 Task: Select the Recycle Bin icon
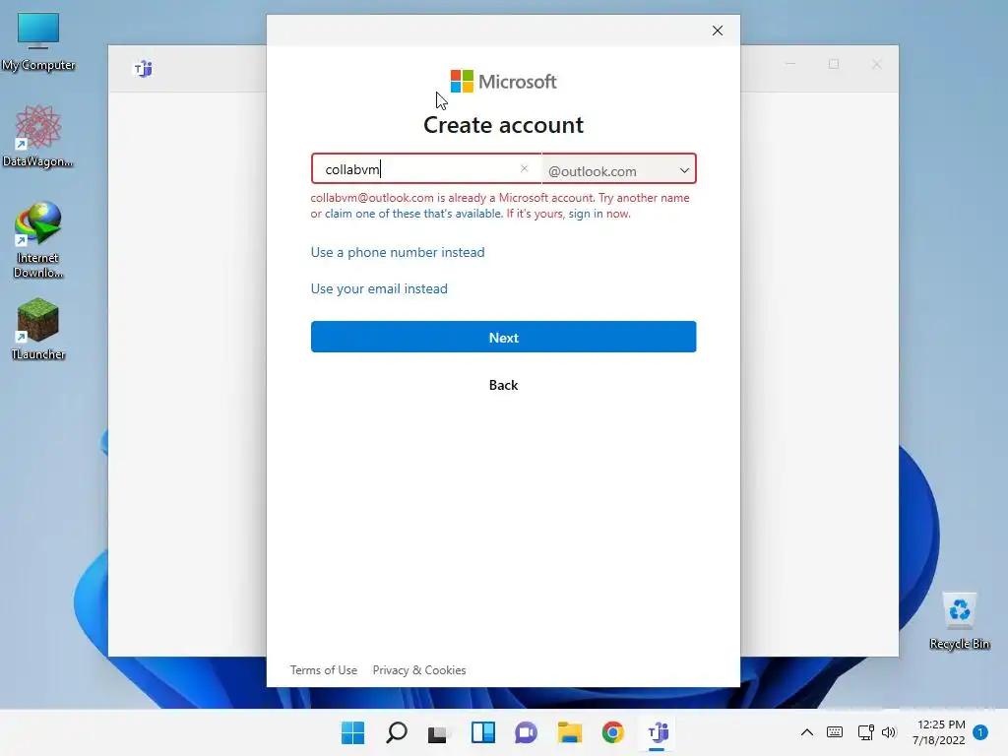point(959,621)
